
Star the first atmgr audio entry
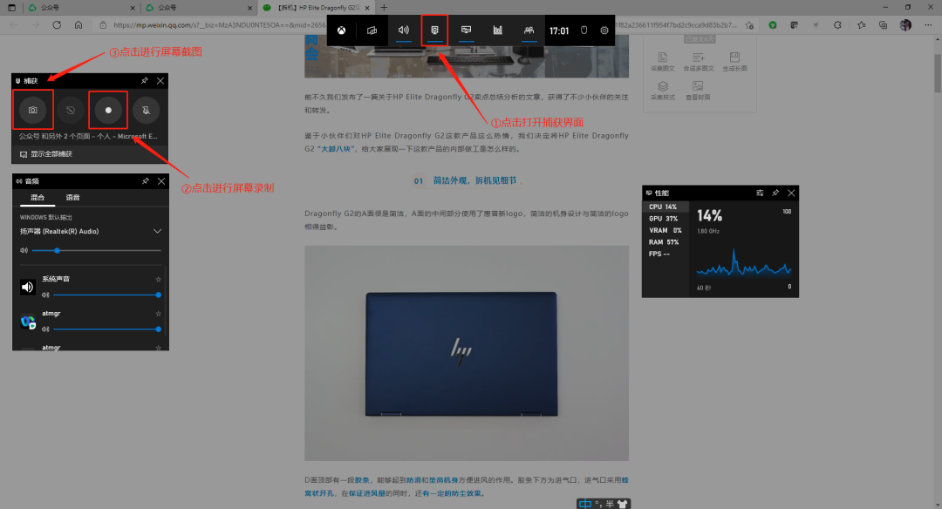(x=159, y=313)
